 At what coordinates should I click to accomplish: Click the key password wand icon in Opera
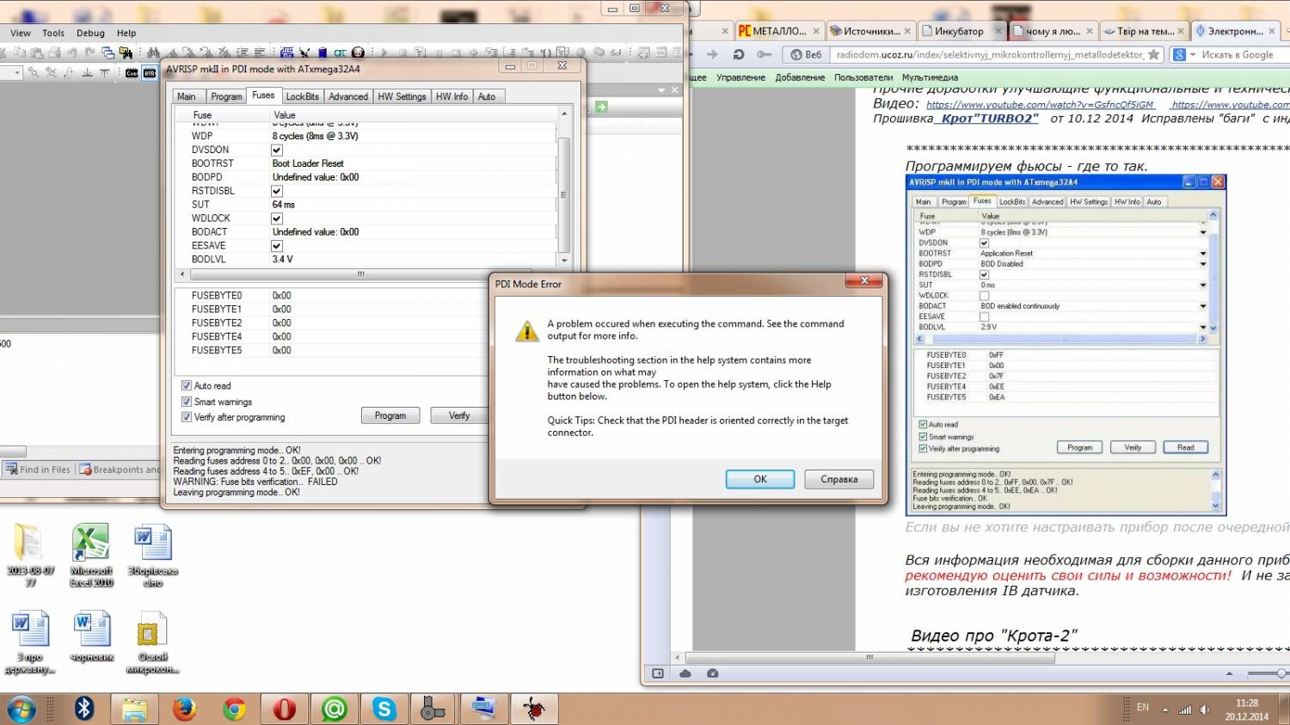click(764, 54)
